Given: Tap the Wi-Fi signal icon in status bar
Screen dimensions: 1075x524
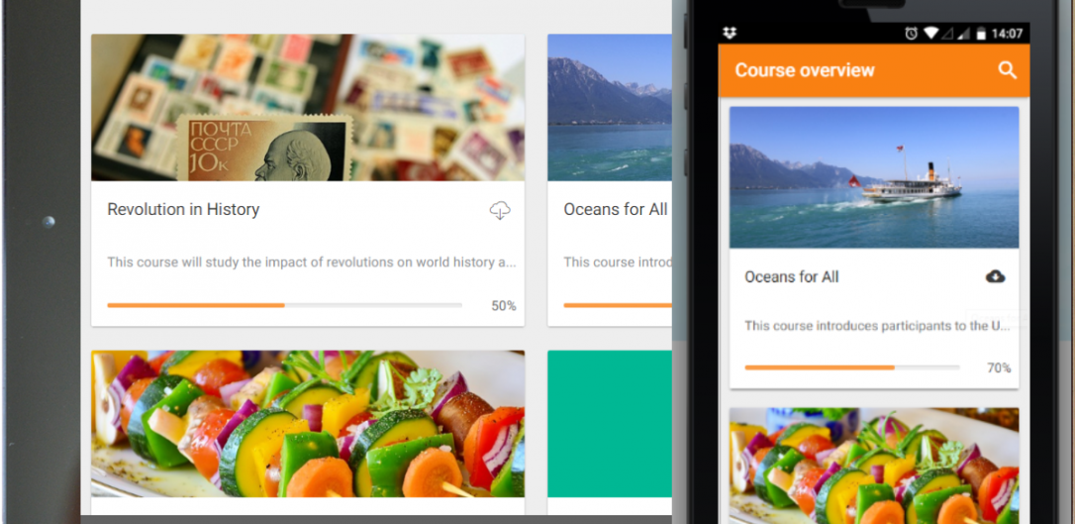Looking at the screenshot, I should pos(930,33).
